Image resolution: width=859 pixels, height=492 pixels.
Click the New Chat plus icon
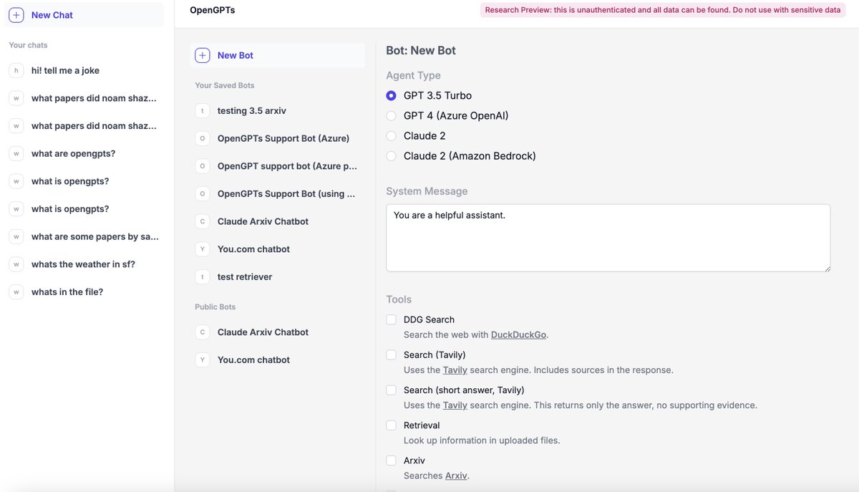(x=16, y=14)
